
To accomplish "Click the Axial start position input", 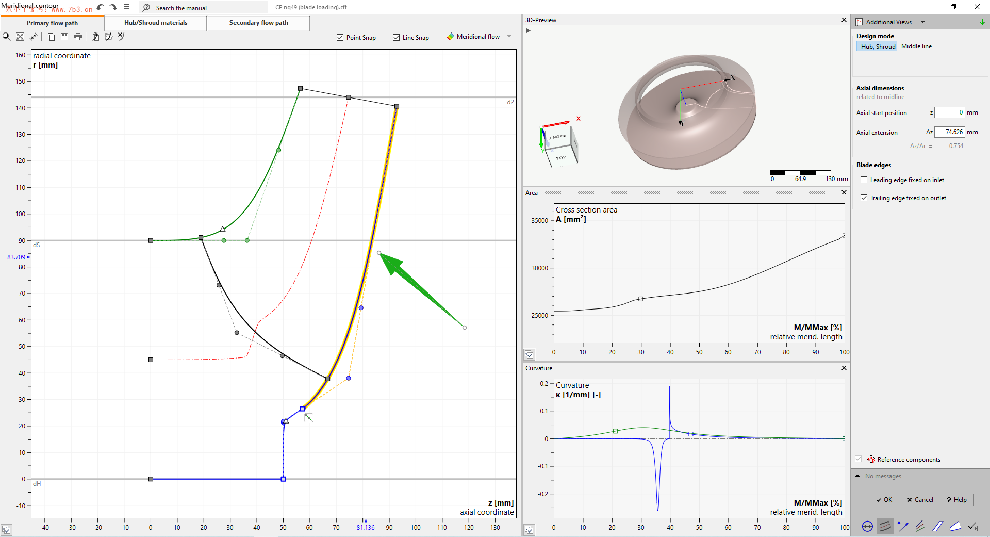I will click(950, 112).
